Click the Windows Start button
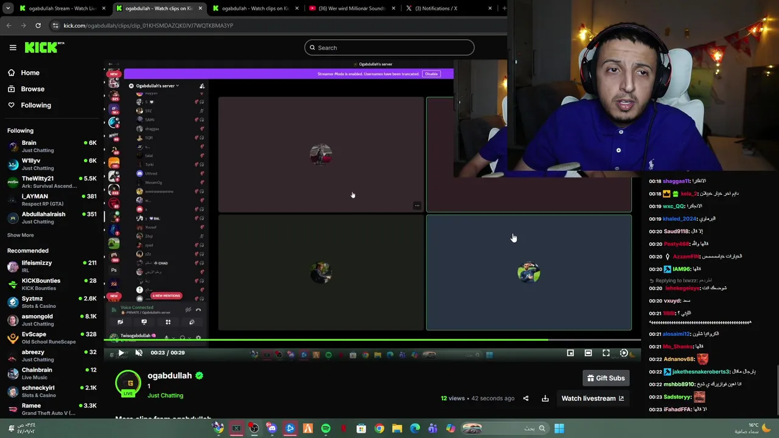The image size is (779, 438). pyautogui.click(x=559, y=429)
